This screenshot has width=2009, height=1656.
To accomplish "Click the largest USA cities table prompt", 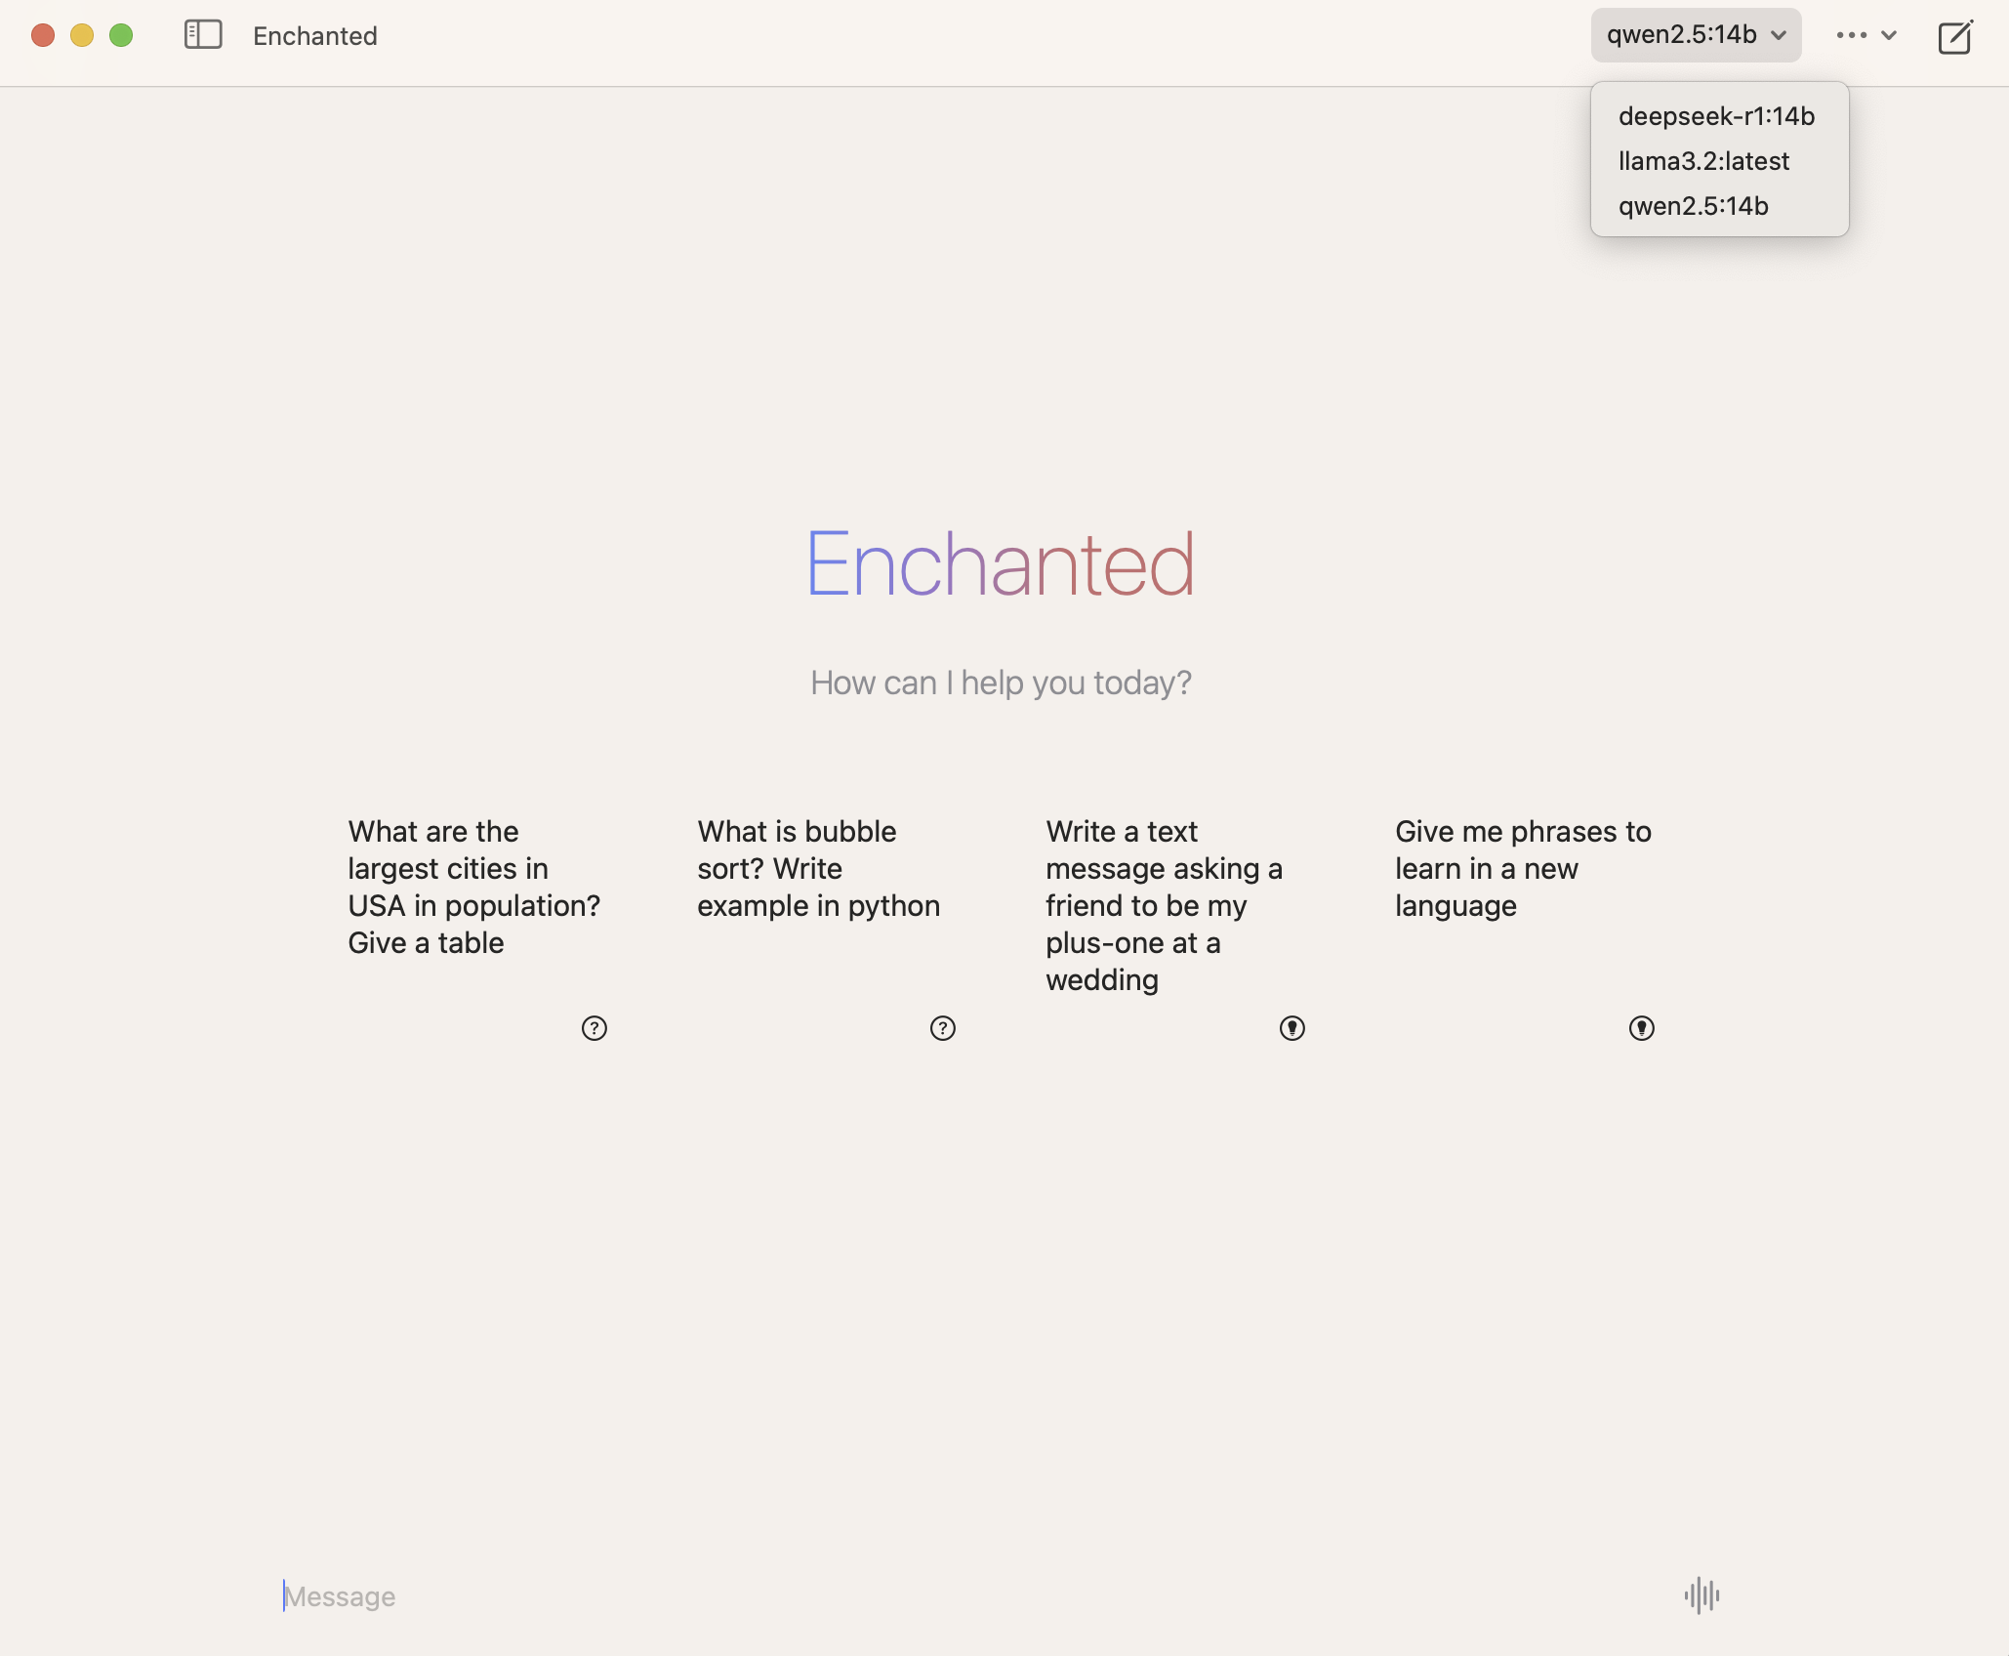I will pyautogui.click(x=475, y=883).
